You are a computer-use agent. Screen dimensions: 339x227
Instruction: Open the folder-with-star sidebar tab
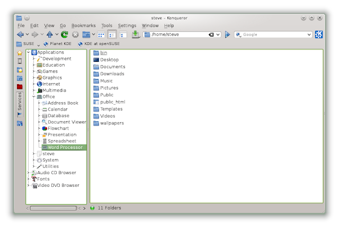(20, 70)
